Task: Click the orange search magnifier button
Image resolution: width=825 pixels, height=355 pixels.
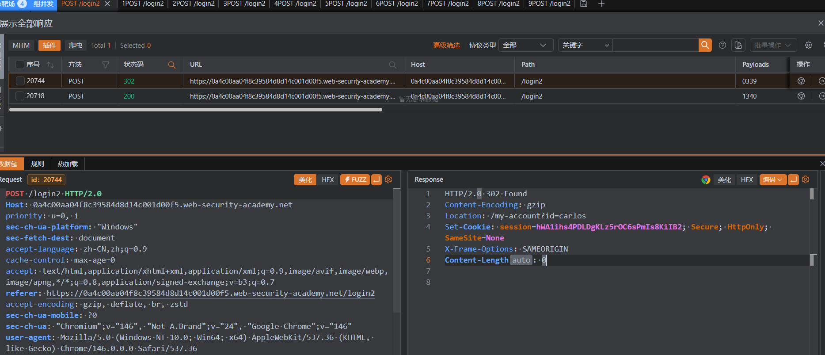Action: coord(705,45)
